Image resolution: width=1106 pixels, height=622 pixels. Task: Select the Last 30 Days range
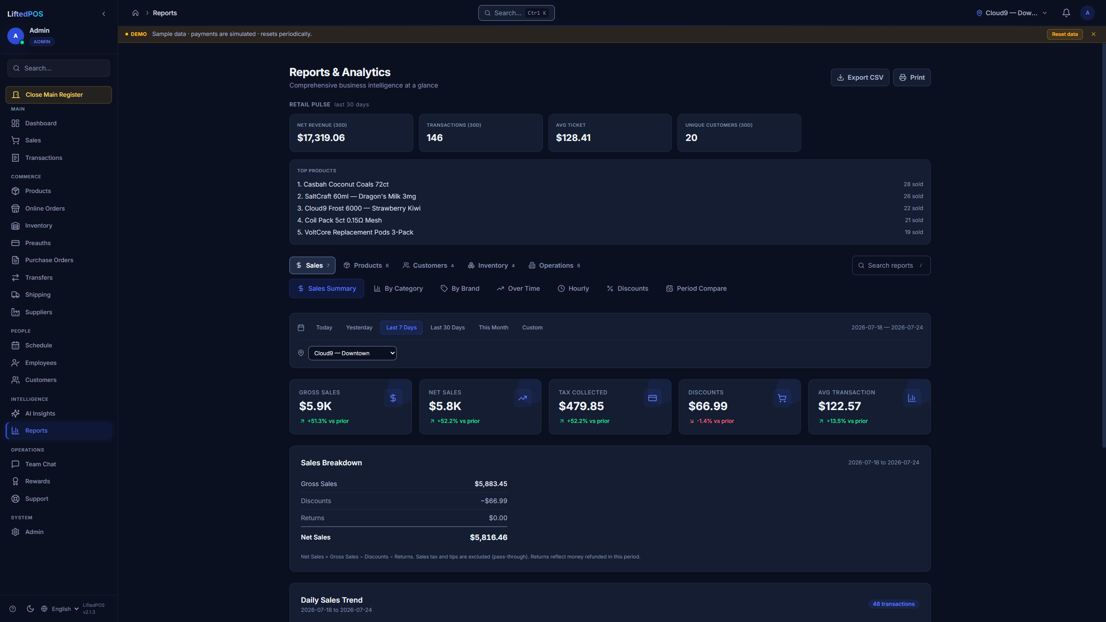click(447, 327)
